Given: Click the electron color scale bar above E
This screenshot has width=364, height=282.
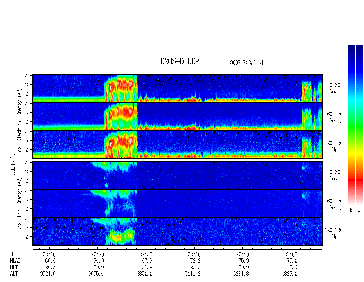Looking at the screenshot, I should pos(351,125).
